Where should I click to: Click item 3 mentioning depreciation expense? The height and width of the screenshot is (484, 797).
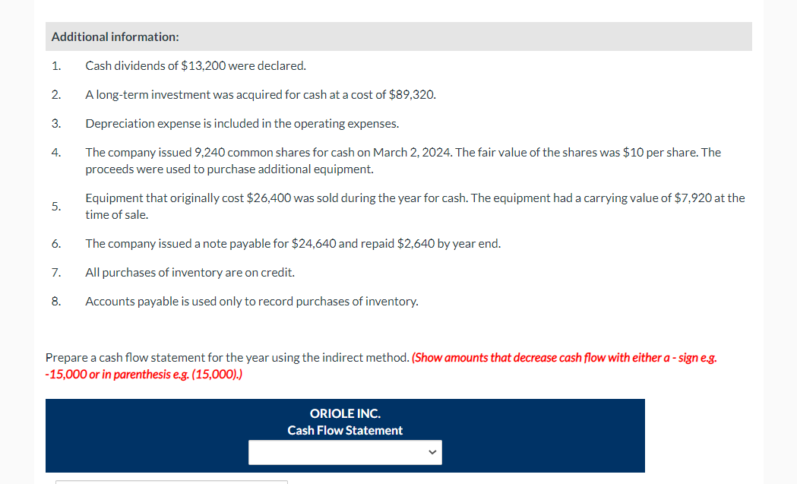(242, 123)
